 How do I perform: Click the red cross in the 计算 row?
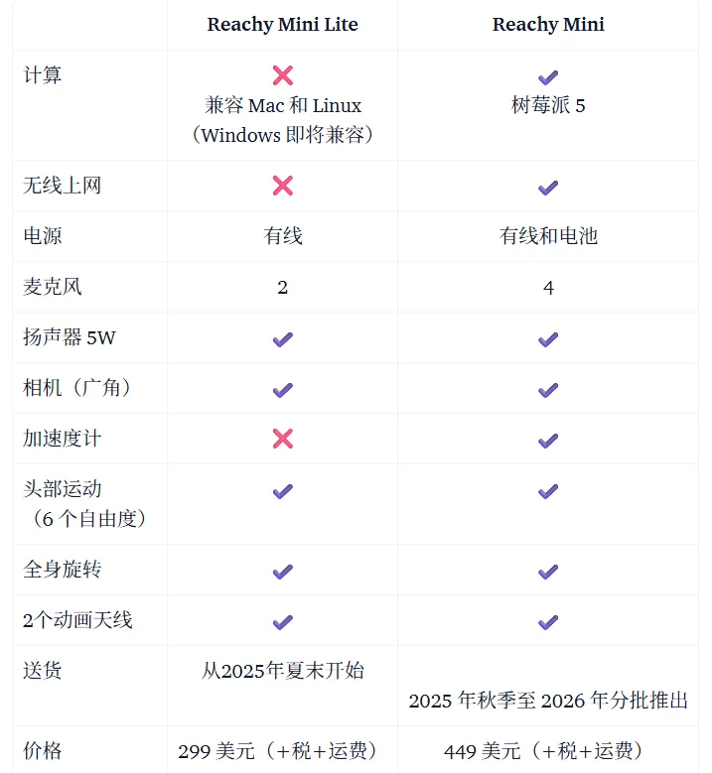click(283, 75)
